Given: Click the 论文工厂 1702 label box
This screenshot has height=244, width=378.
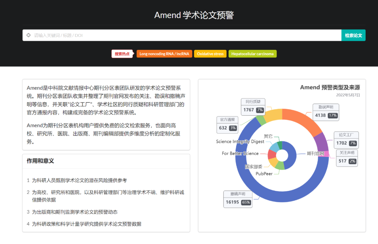Looking at the screenshot, I should tap(346, 140).
